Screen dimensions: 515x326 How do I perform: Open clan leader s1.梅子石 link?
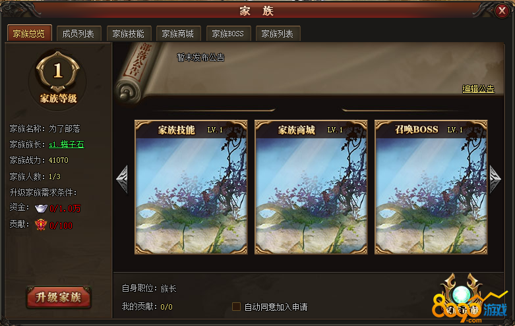click(67, 144)
